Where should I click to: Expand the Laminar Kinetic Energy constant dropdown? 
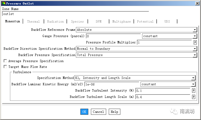(193, 84)
